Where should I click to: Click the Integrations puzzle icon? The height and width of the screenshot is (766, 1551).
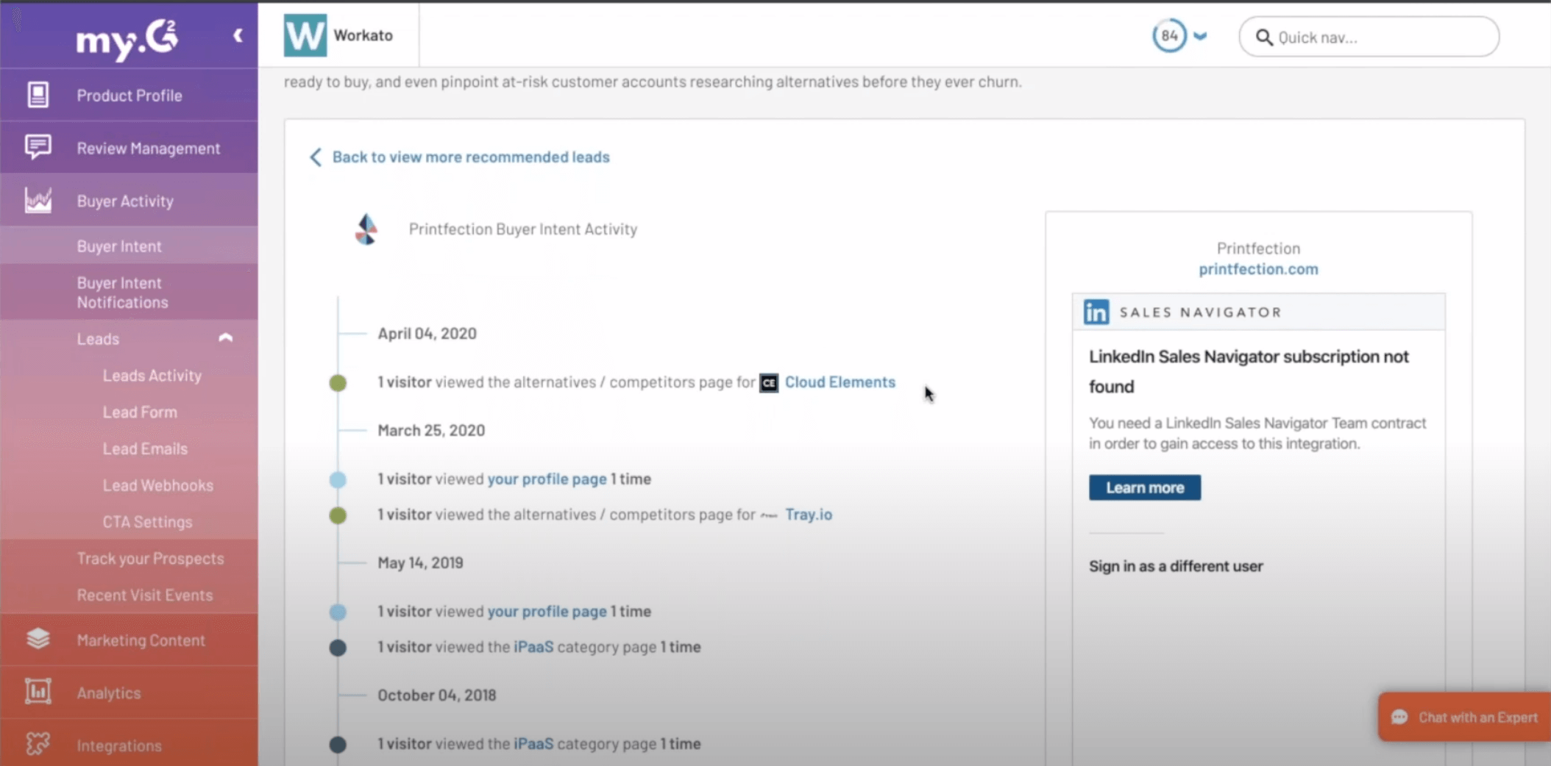coord(38,745)
